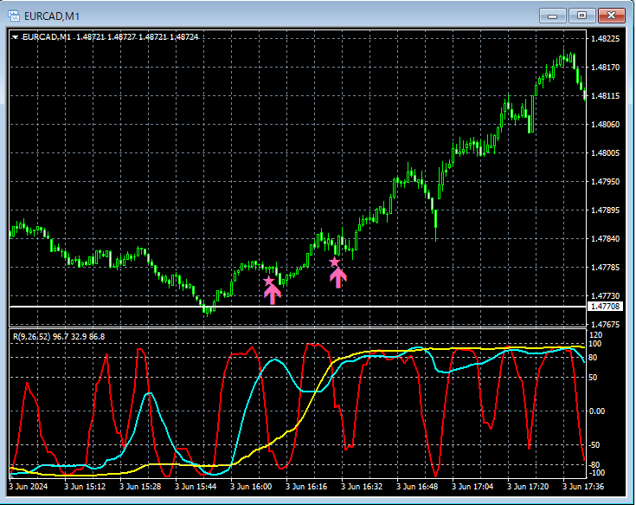Click the 1.47708 price label on the axis
This screenshot has width=636, height=505.
point(605,307)
